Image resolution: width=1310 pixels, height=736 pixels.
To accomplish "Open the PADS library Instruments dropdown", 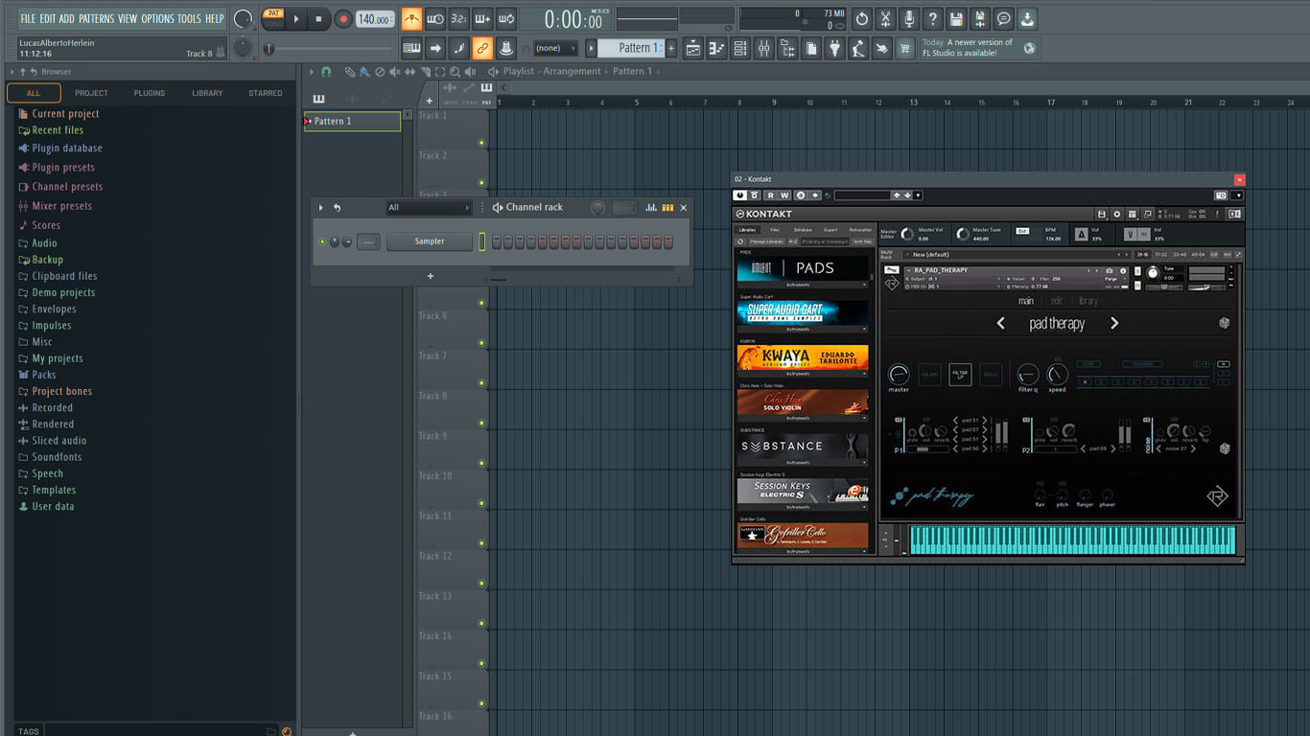I will [x=803, y=285].
